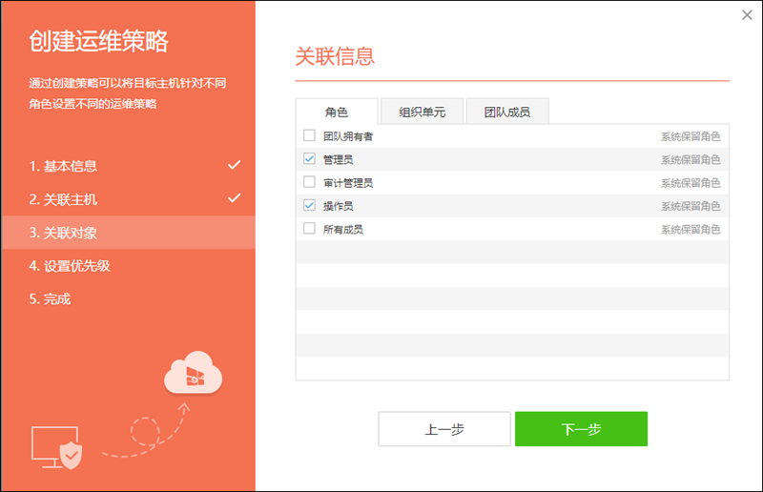Jump to step 4 设置优先级
This screenshot has width=763, height=492.
(x=70, y=266)
